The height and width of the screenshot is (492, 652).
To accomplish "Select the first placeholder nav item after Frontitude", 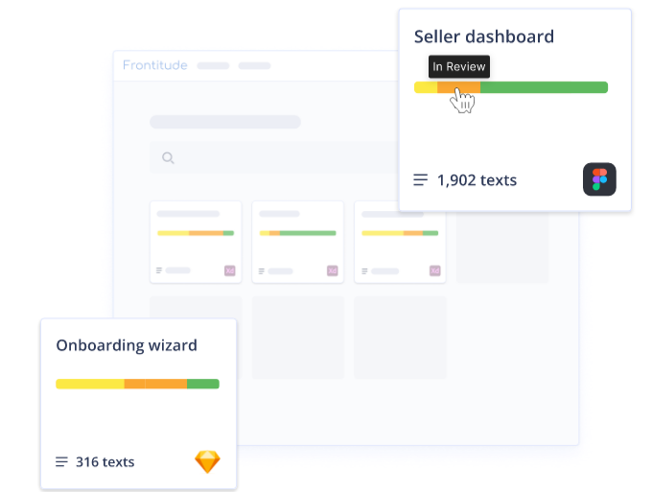I will click(213, 66).
